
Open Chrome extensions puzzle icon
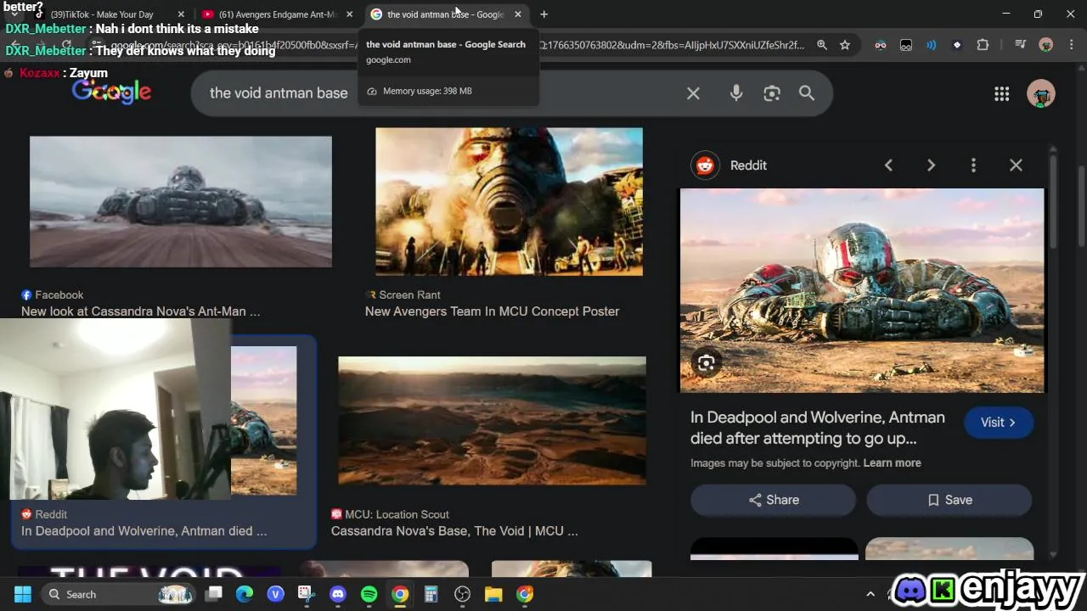click(983, 45)
